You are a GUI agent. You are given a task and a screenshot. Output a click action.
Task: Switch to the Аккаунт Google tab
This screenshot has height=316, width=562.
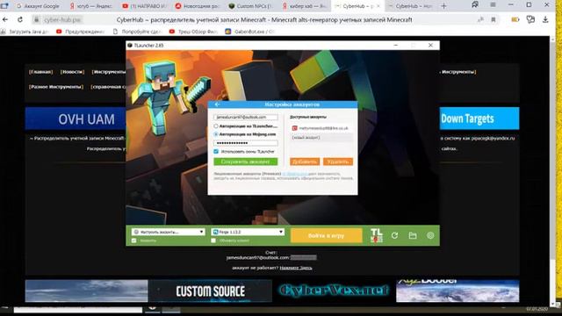tap(37, 6)
